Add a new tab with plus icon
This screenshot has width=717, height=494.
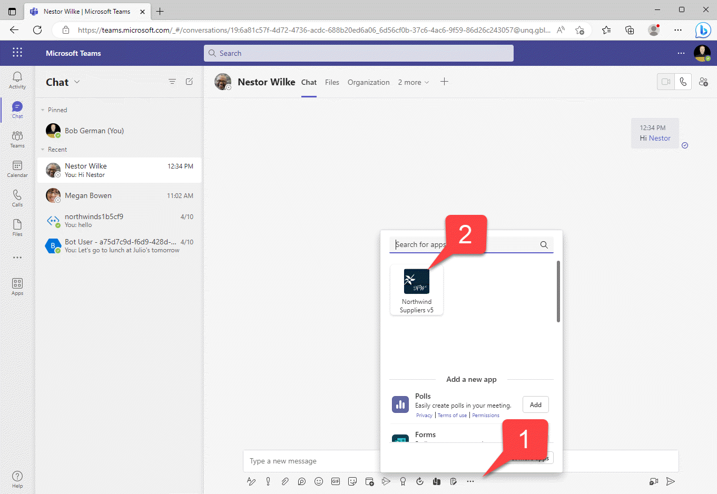[444, 82]
